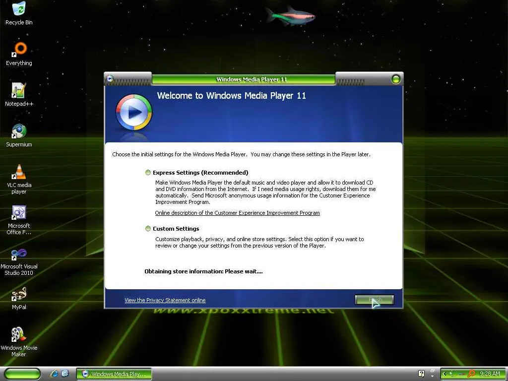
Task: Expand hidden system tray icons with the arrow
Action: tap(444, 374)
